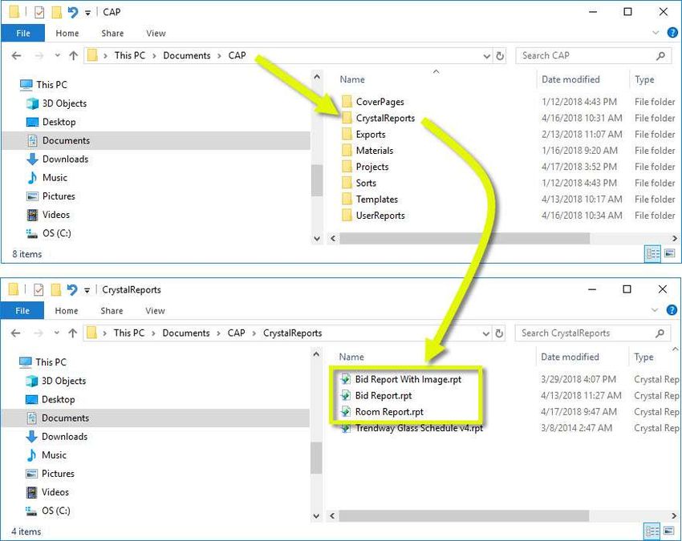682x541 pixels.
Task: Click Undo icon in CrystalReports title bar
Action: [x=71, y=289]
